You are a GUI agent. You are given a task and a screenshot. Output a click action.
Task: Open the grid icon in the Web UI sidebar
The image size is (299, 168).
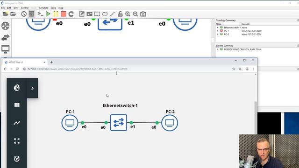point(17,105)
